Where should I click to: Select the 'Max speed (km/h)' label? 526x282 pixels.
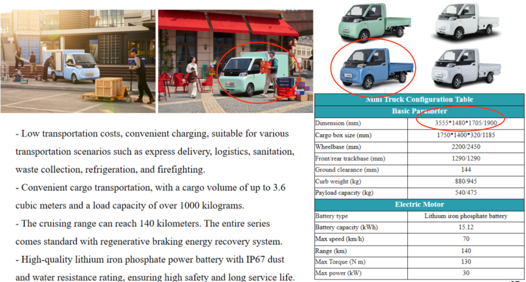pos(339,239)
